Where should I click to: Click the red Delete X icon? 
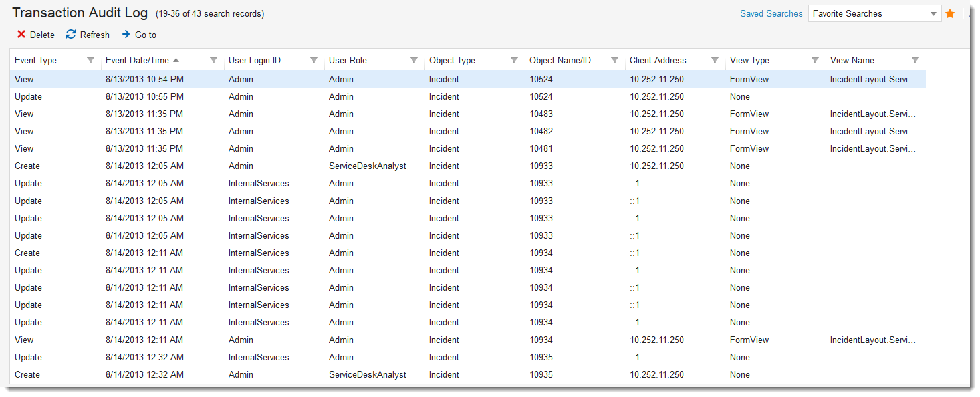(21, 35)
